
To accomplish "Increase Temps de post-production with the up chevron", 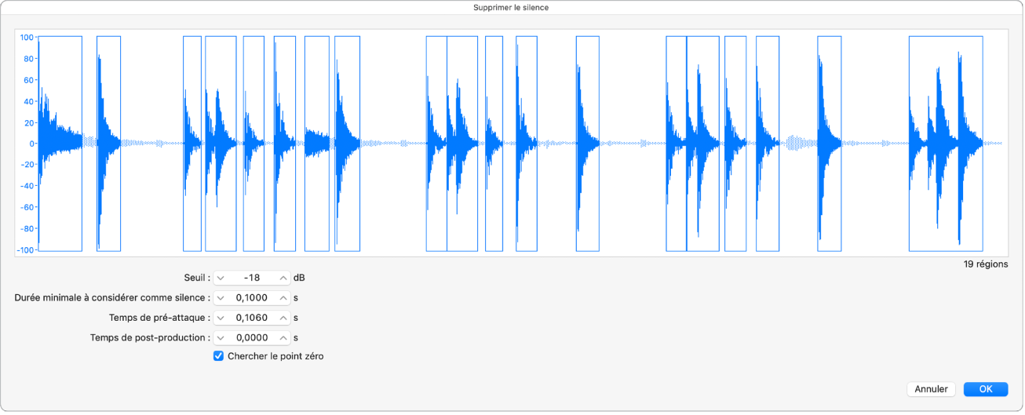I will coord(283,338).
